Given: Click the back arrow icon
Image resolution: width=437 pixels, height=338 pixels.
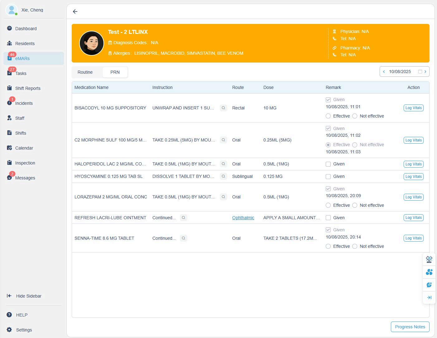Looking at the screenshot, I should pos(75,12).
